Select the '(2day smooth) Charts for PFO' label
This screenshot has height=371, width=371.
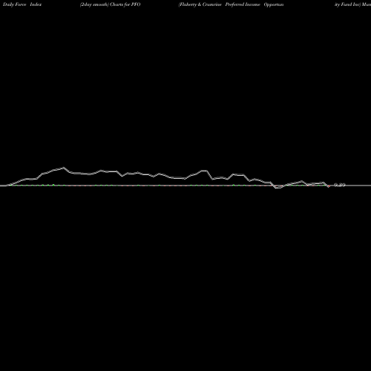[x=110, y=4]
